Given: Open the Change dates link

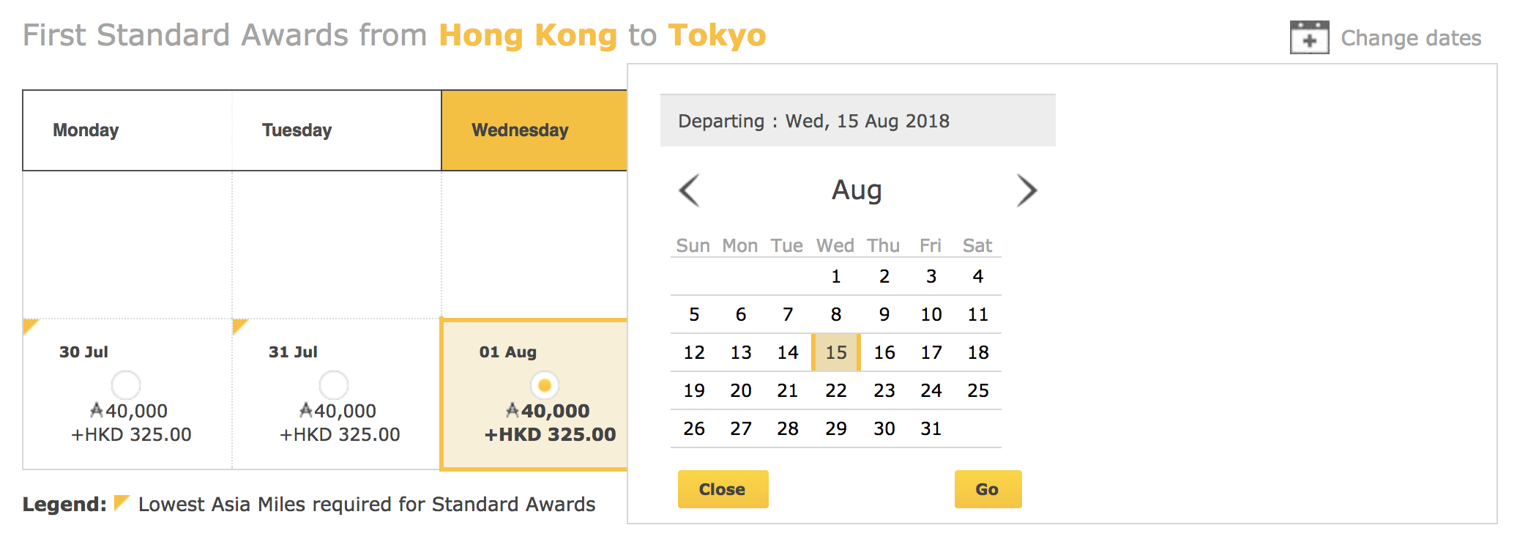Looking at the screenshot, I should (x=1411, y=37).
